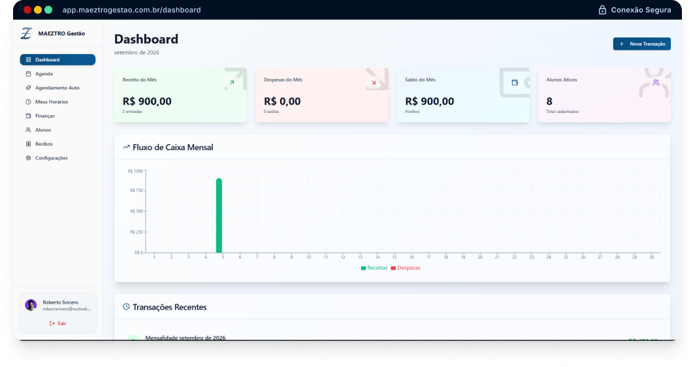Viewport: 695px width, 367px height.
Task: Click the MAEZTRO Gestão logo icon
Action: coord(26,33)
